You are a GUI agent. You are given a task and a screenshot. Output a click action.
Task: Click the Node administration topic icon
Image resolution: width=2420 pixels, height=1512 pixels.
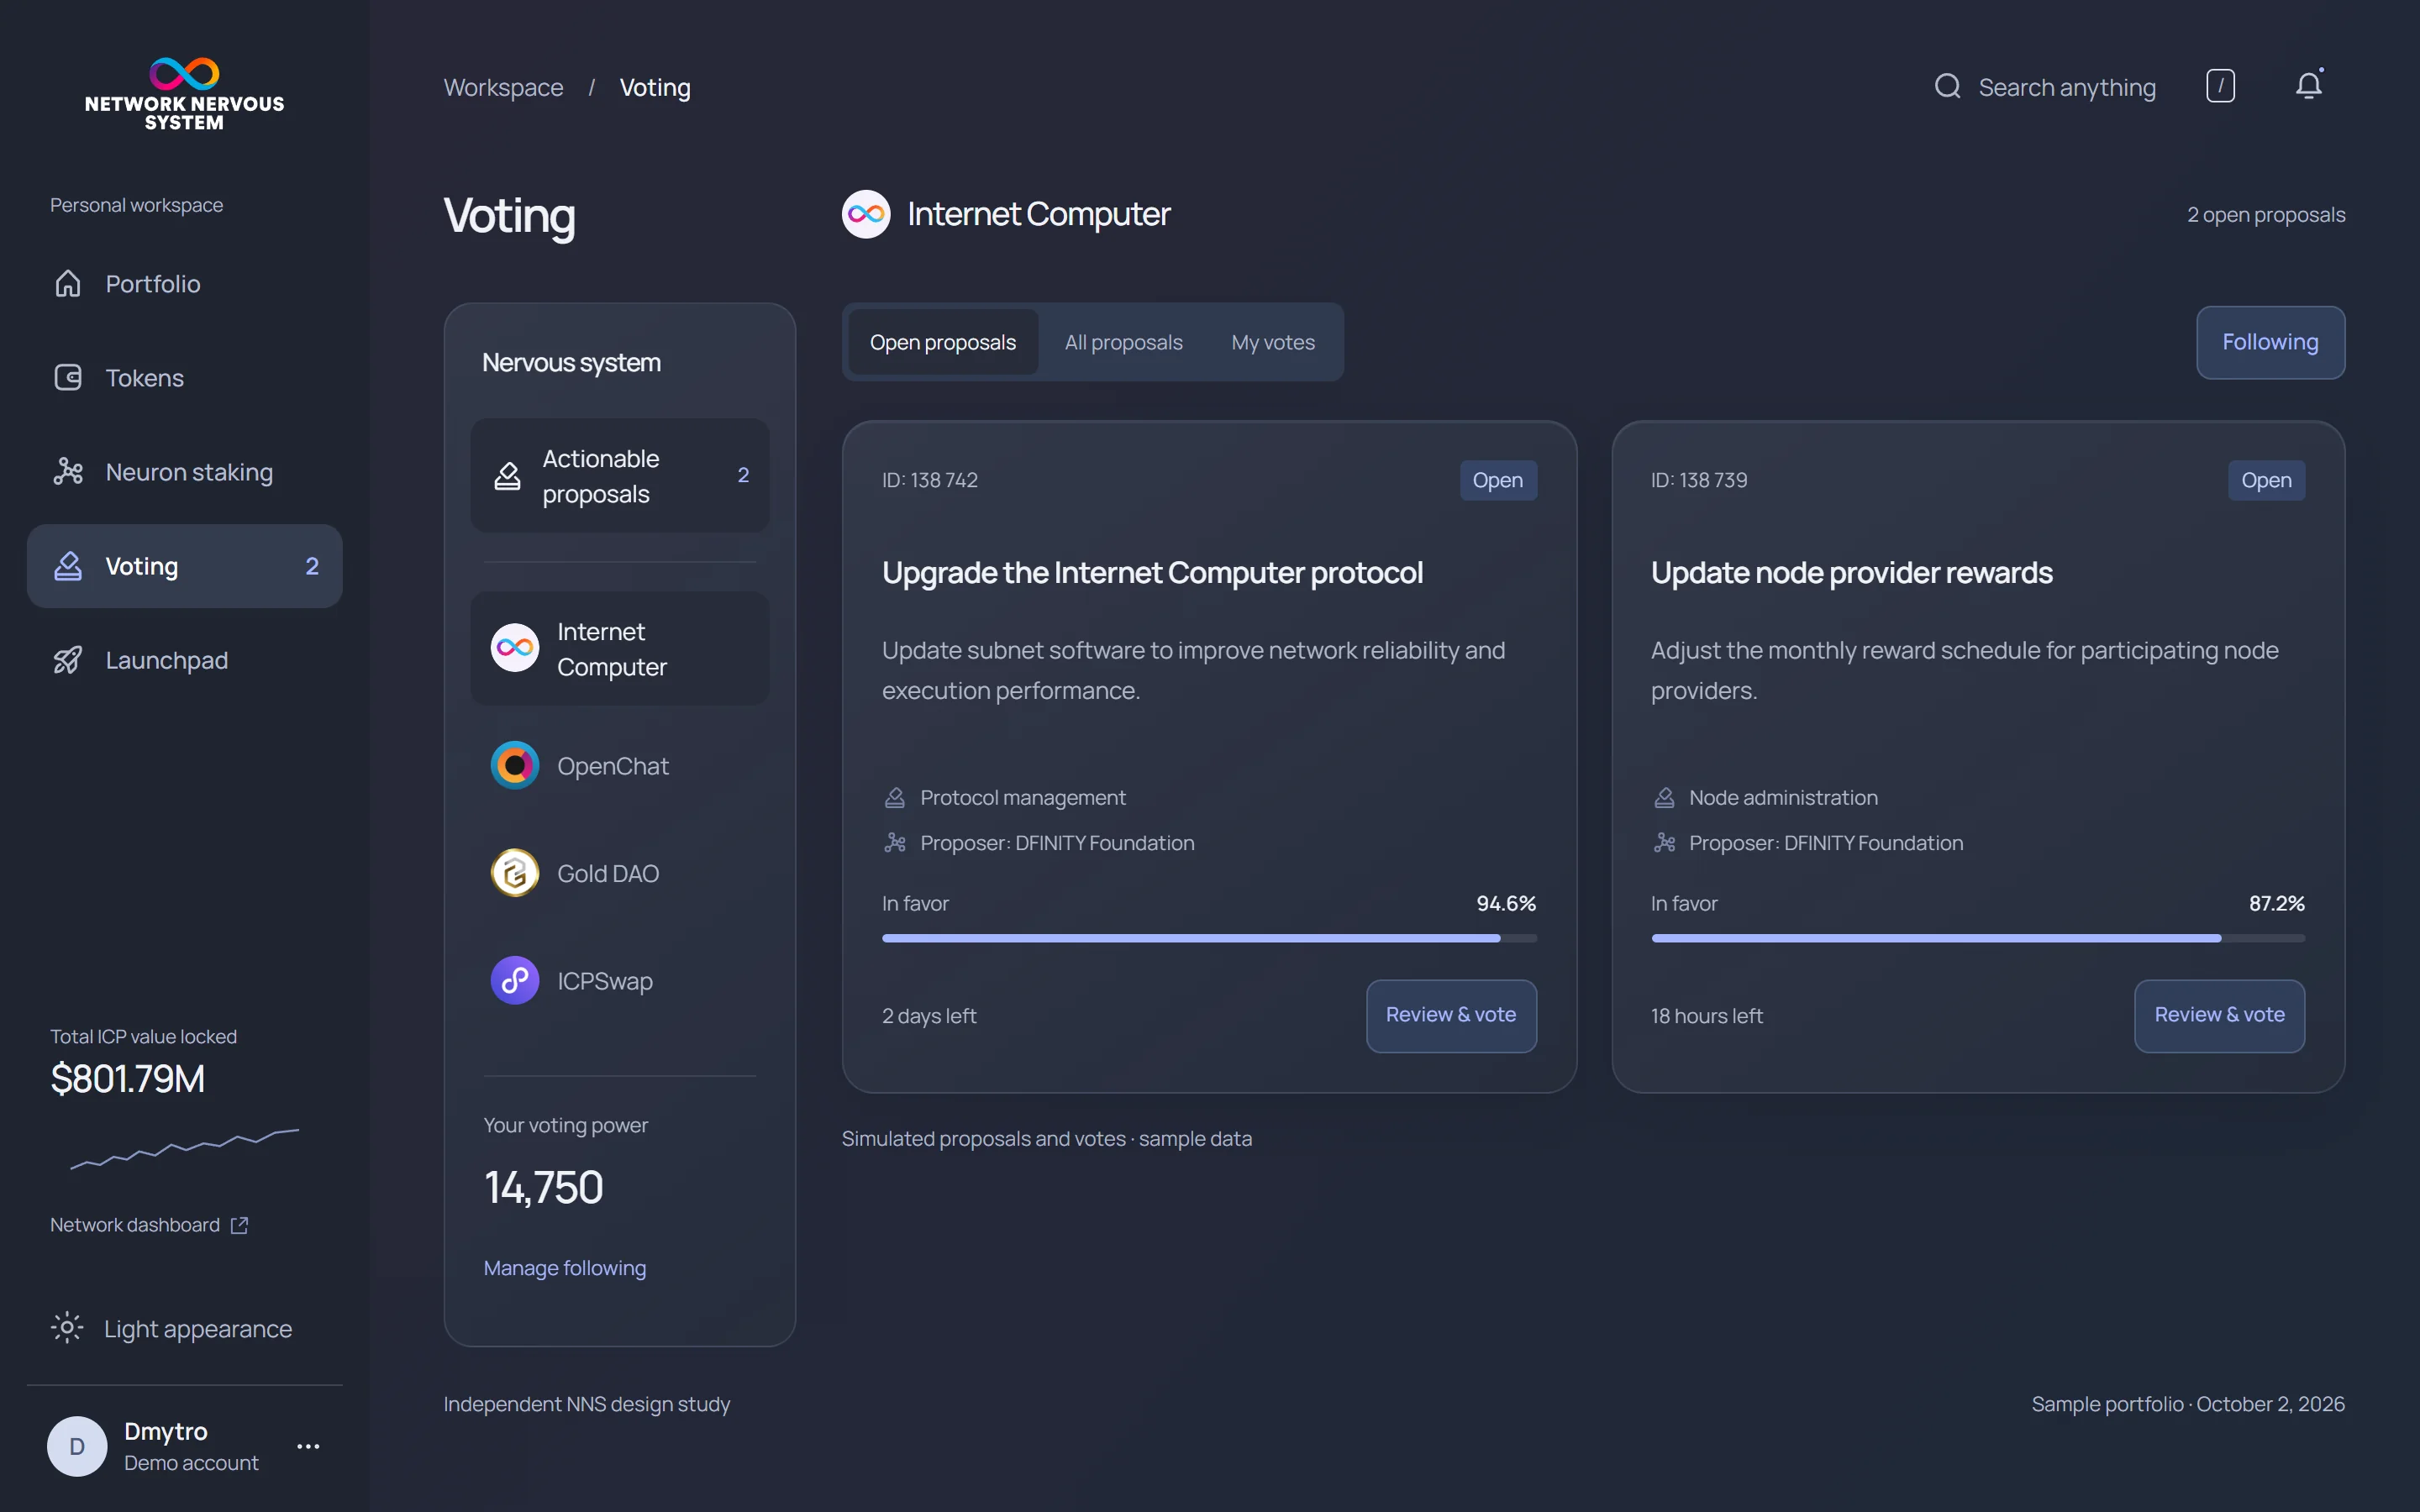(1664, 798)
